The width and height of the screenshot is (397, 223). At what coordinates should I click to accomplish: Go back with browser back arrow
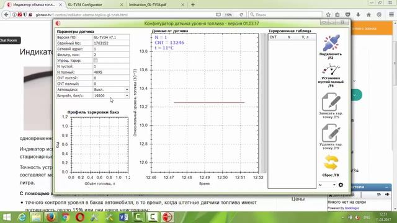6,15
